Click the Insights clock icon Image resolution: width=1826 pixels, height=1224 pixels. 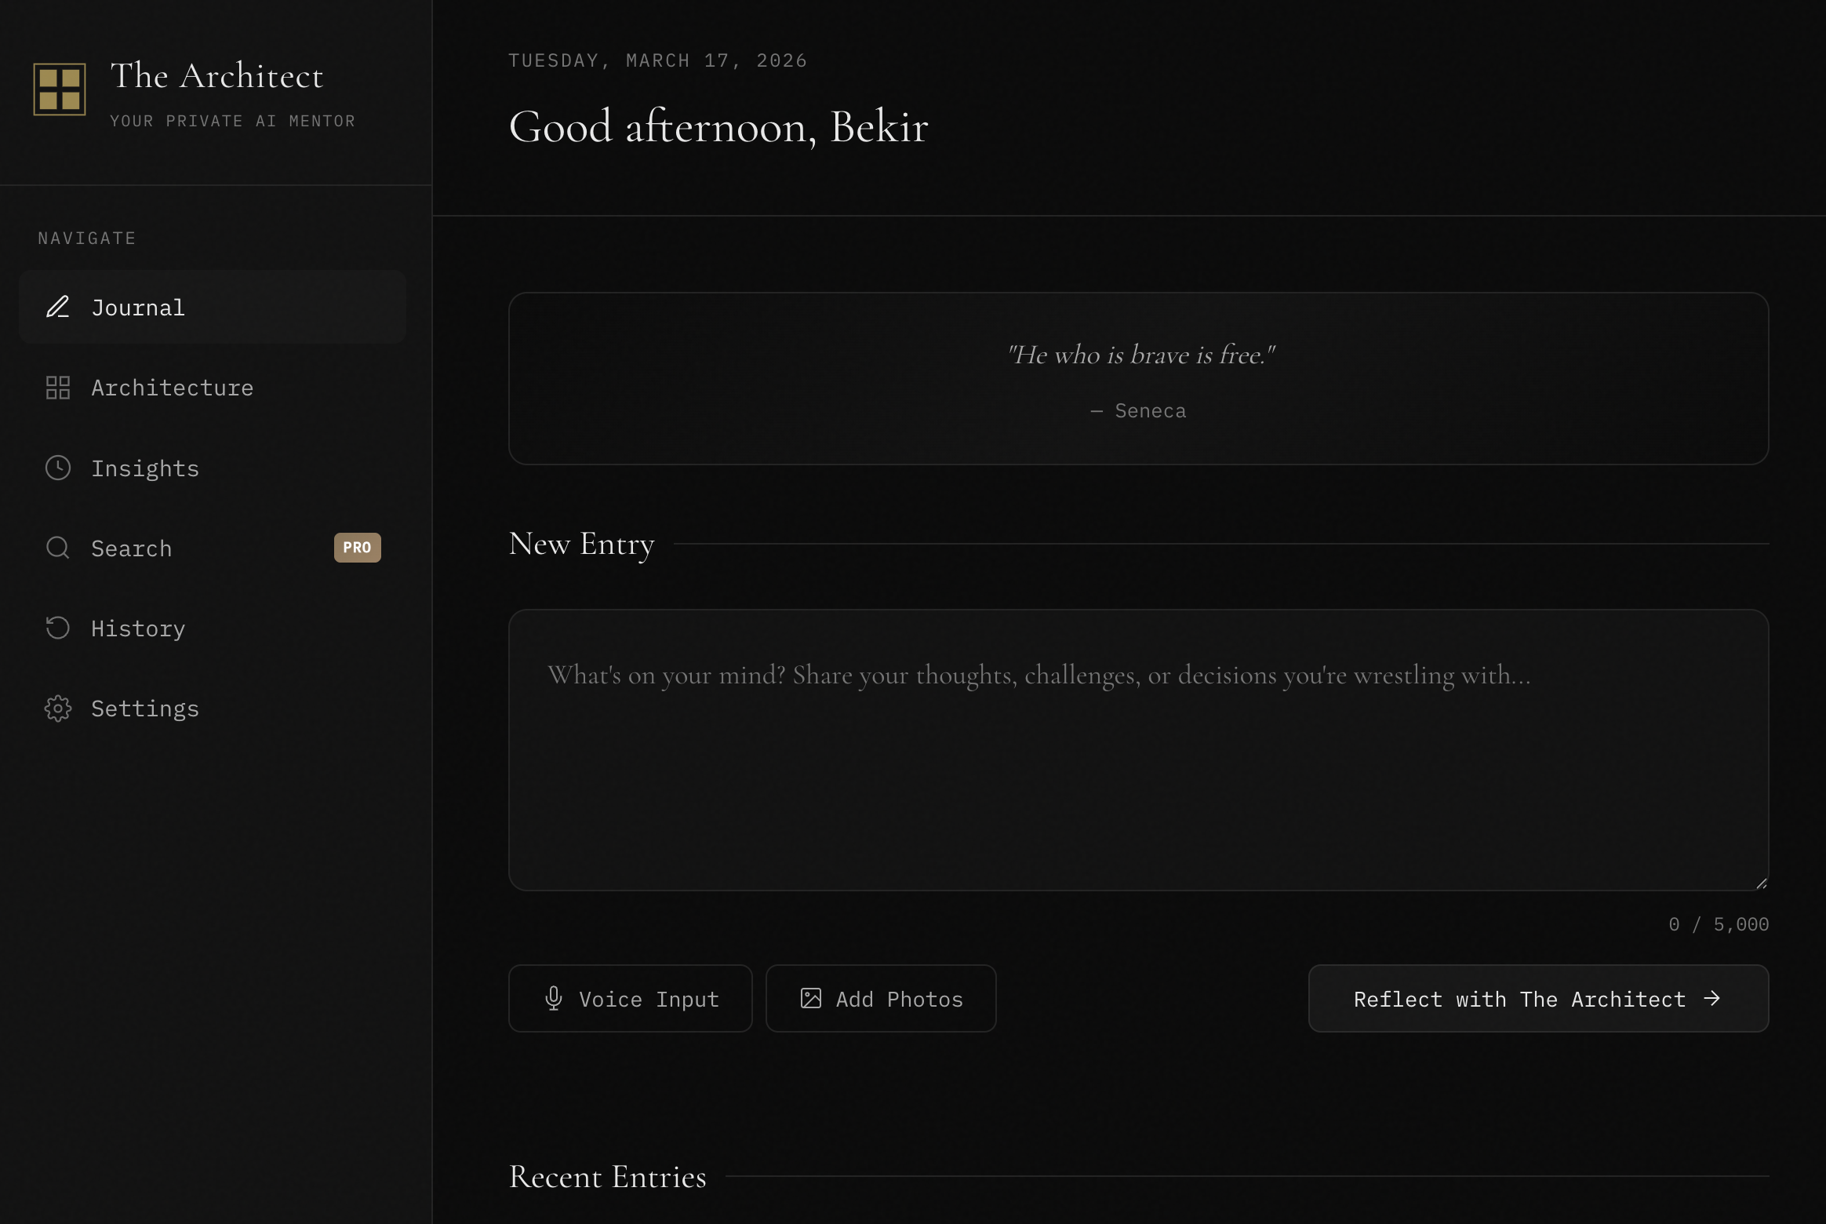click(58, 468)
